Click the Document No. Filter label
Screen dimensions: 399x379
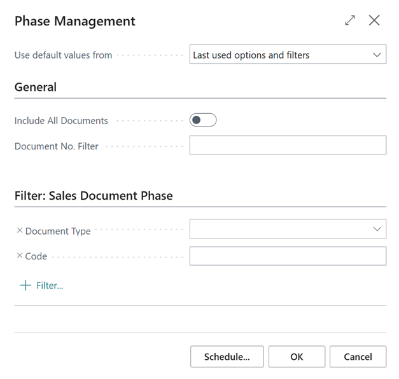click(x=57, y=146)
